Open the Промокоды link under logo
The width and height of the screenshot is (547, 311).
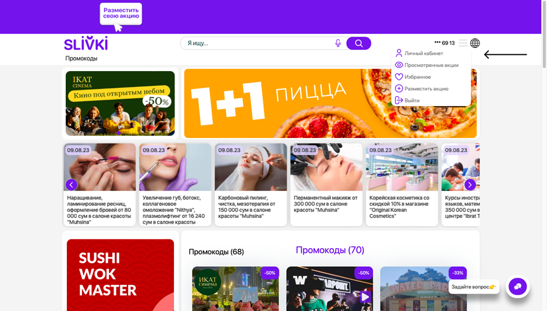81,58
